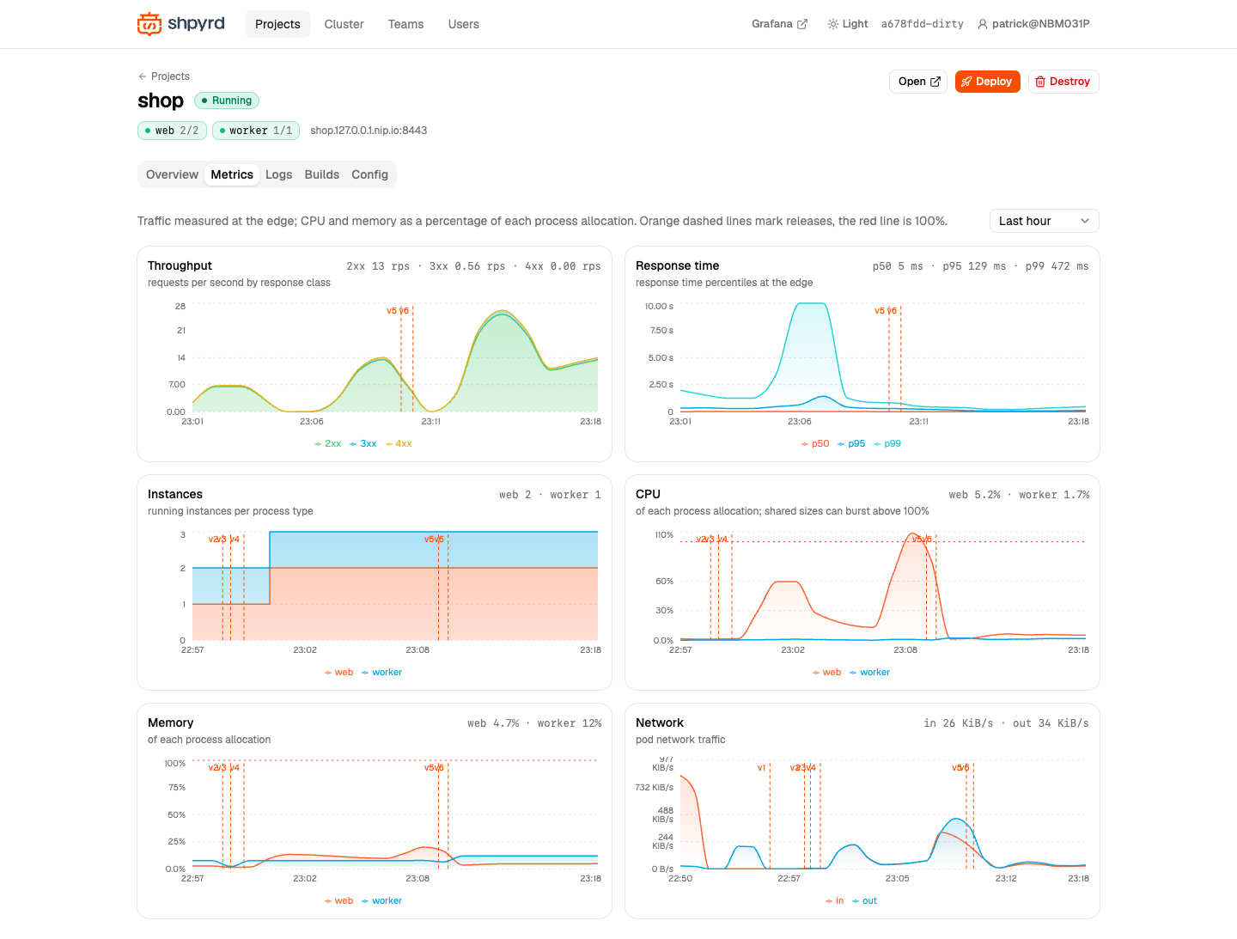
Task: Open the patrick@NBM031P user menu
Action: 1034,24
